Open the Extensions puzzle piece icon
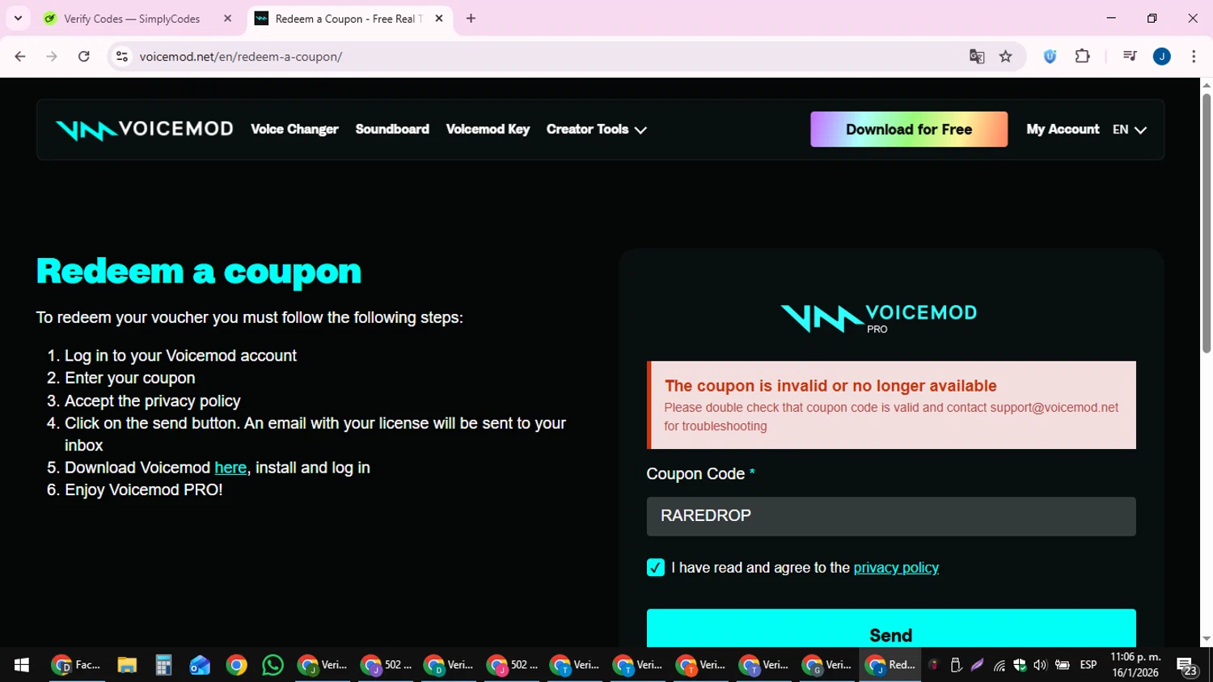Image resolution: width=1213 pixels, height=682 pixels. pyautogui.click(x=1083, y=57)
